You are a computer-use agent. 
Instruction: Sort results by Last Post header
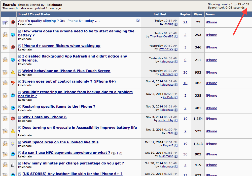[160, 14]
